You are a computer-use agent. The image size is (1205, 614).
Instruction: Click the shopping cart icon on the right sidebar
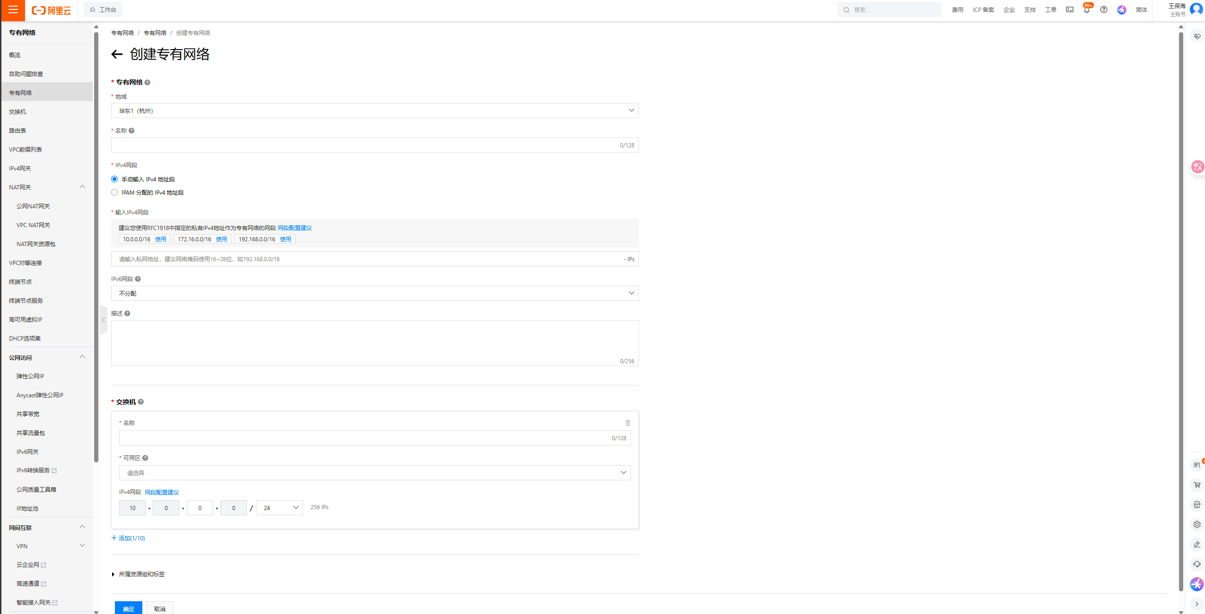(1196, 485)
